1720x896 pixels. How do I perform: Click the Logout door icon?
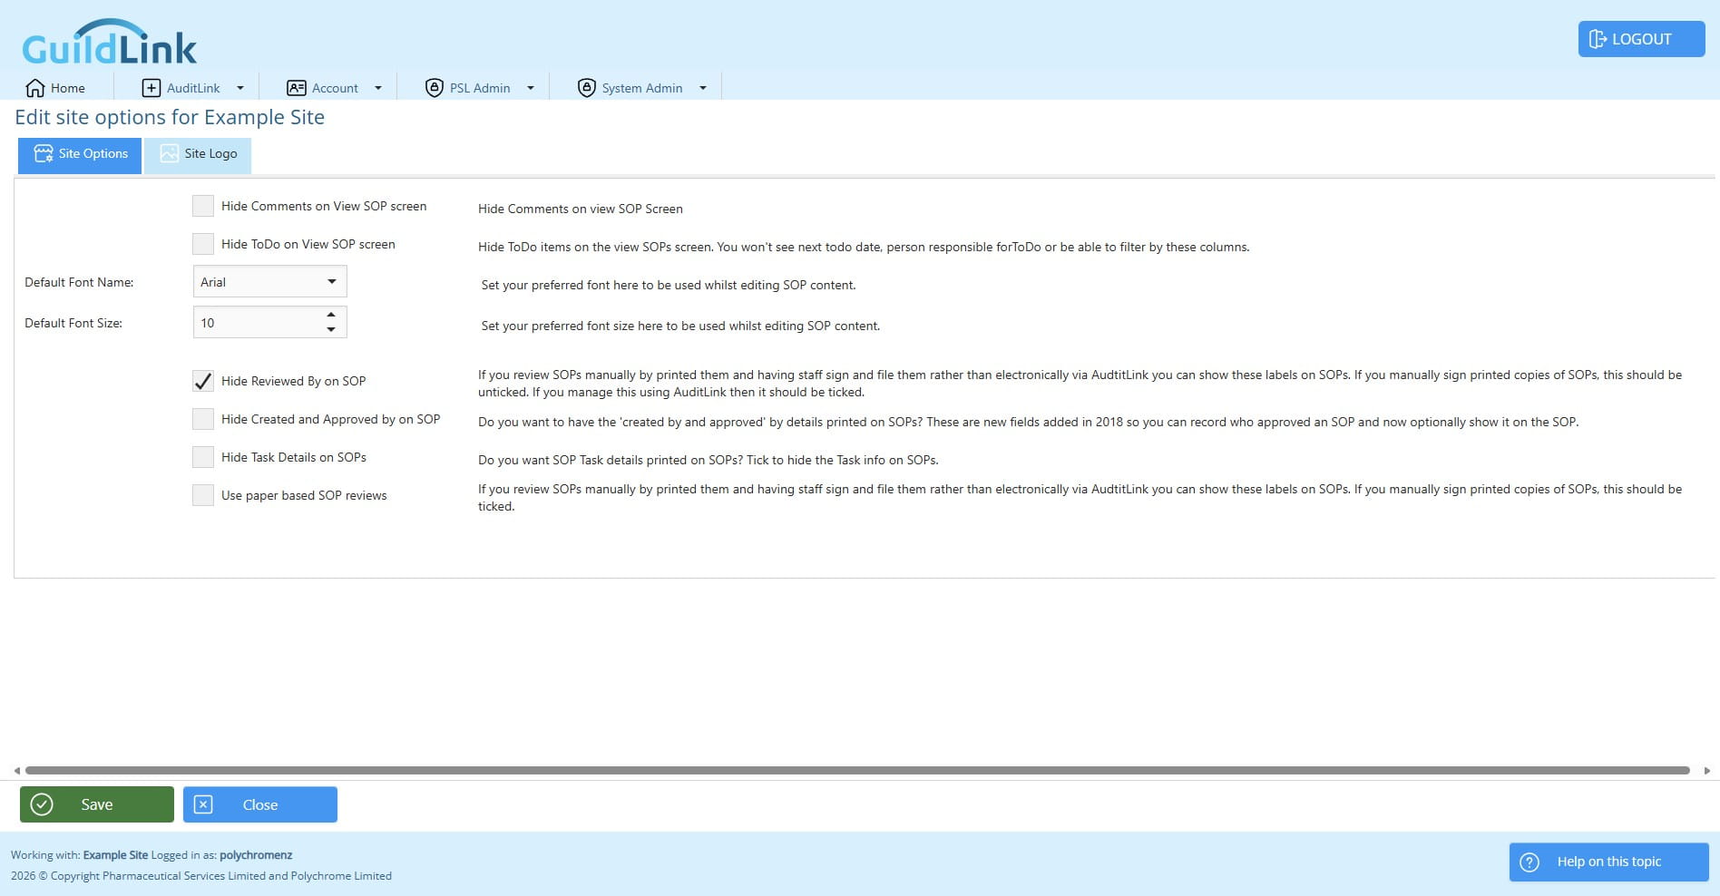tap(1598, 39)
